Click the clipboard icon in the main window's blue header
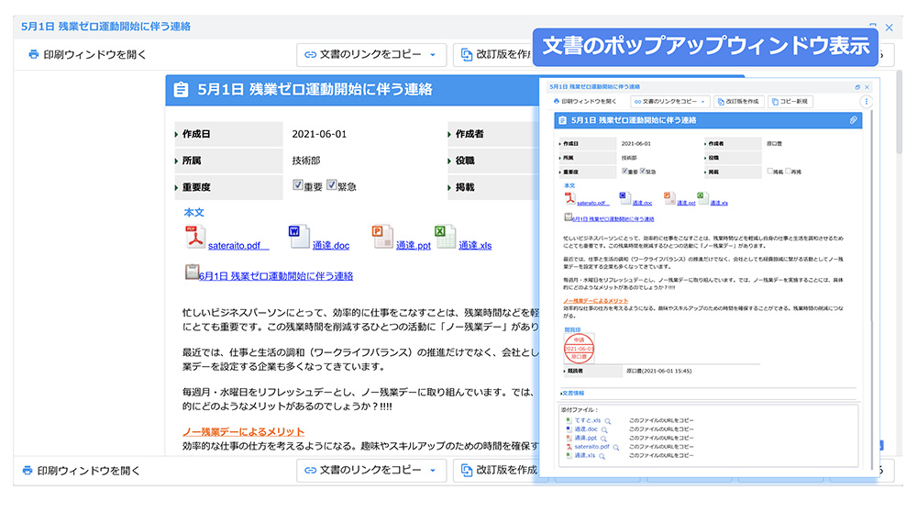This screenshot has height=523, width=917. click(x=182, y=90)
